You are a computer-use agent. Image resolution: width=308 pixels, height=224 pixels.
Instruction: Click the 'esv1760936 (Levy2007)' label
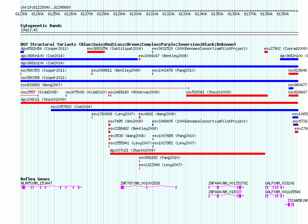(x=113, y=114)
